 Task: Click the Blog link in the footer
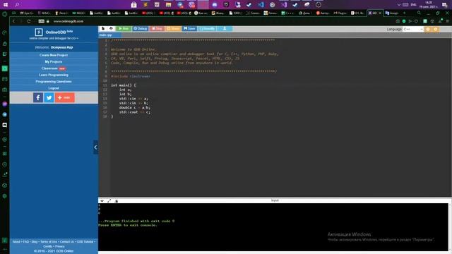pos(35,241)
